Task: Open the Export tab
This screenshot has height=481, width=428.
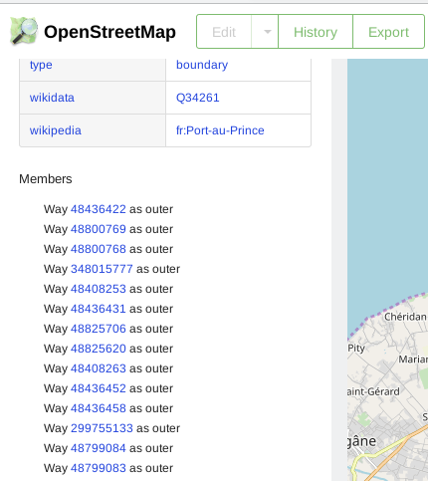Action: [388, 32]
